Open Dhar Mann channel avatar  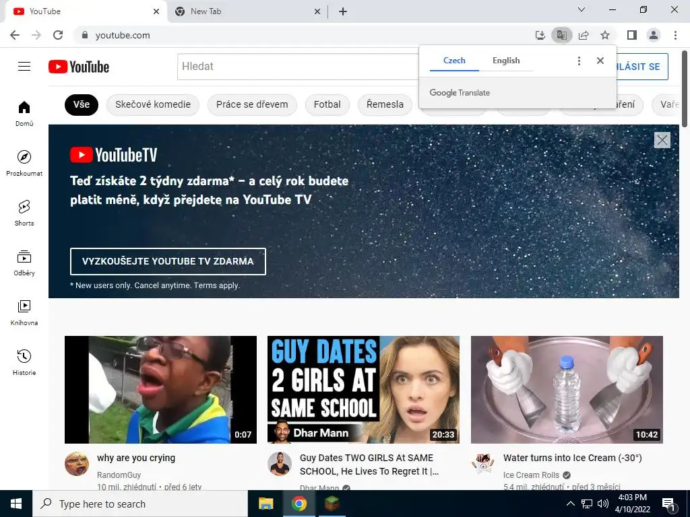click(280, 463)
